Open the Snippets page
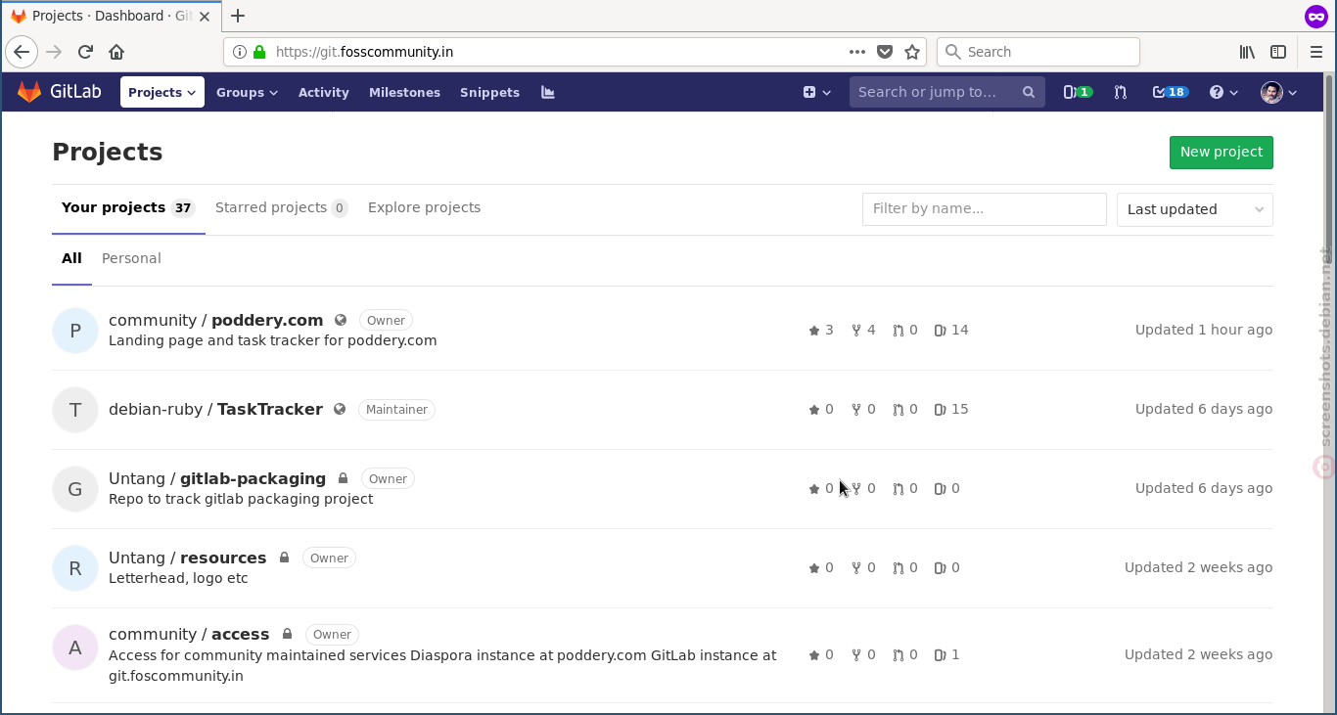Image resolution: width=1337 pixels, height=715 pixels. (489, 92)
